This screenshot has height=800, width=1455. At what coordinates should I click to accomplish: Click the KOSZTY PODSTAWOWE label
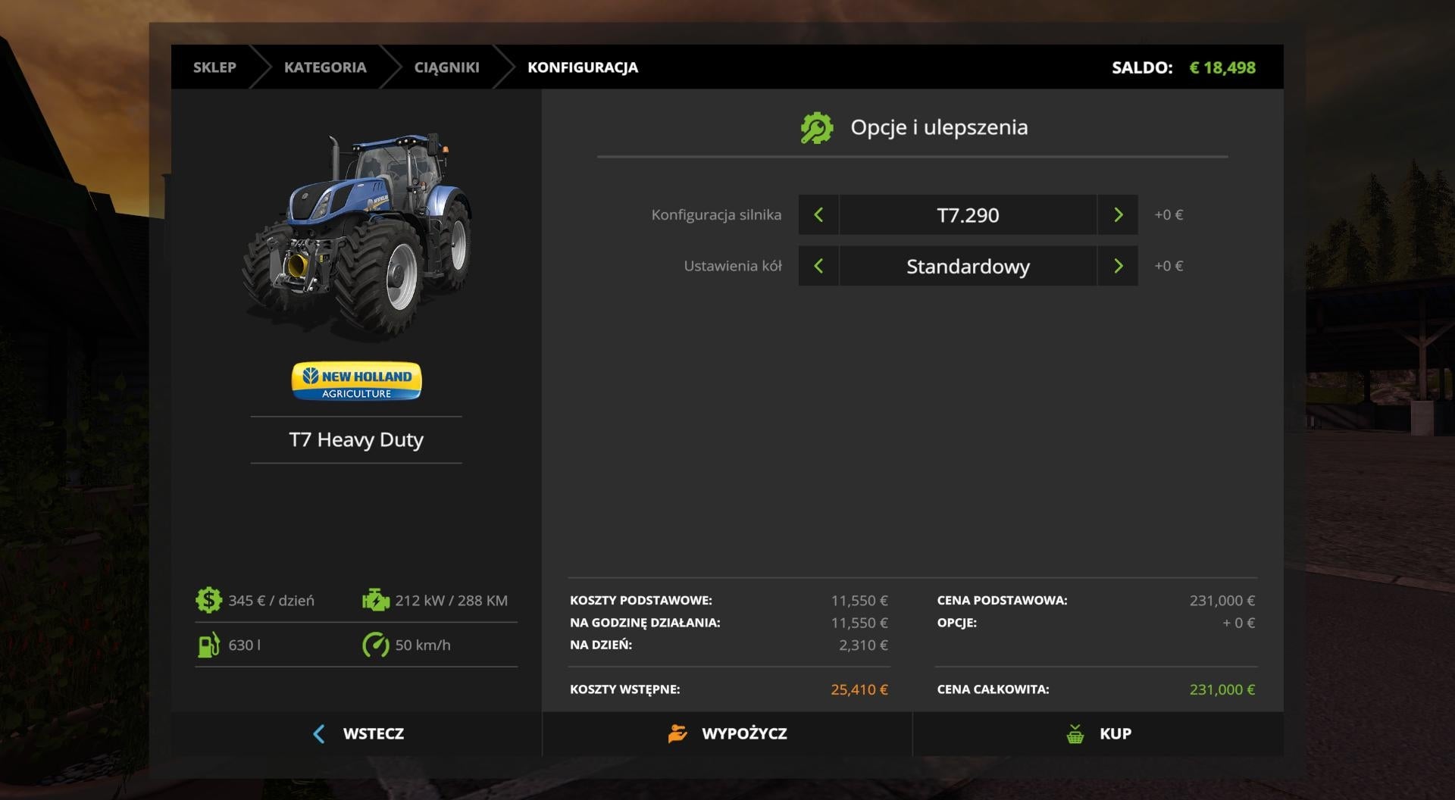(x=641, y=600)
